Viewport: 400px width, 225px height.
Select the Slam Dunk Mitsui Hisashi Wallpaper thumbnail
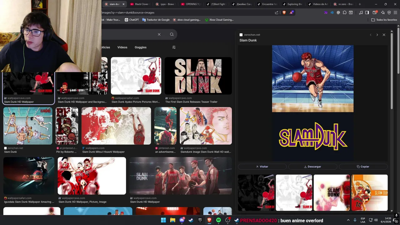coord(116,126)
